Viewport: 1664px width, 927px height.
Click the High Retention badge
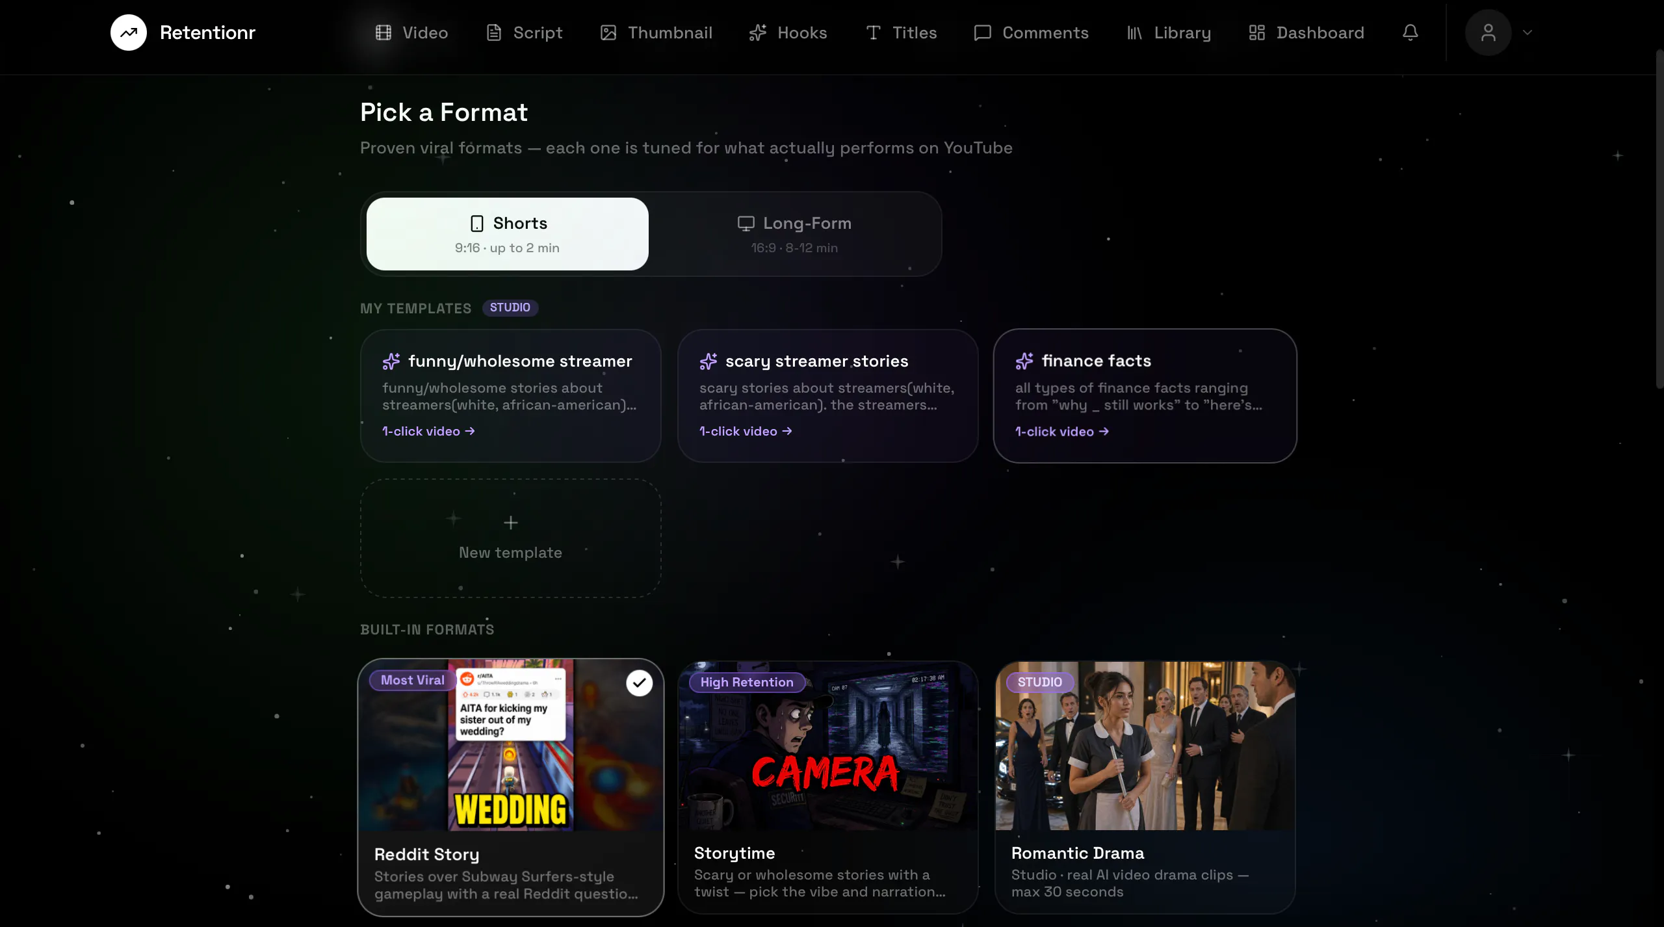(x=747, y=683)
